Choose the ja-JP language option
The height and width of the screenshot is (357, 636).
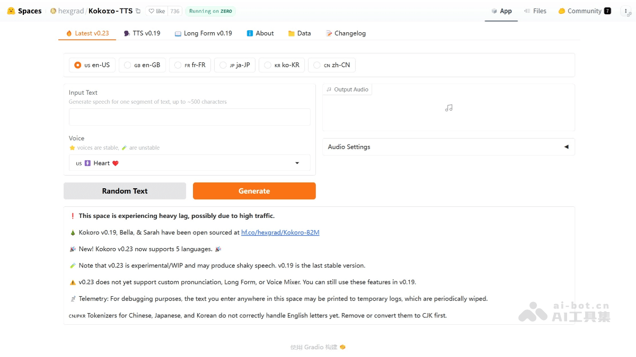click(223, 65)
